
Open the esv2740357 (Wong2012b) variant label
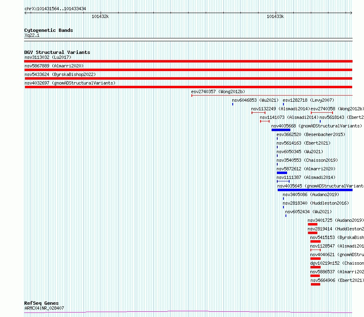pos(218,92)
